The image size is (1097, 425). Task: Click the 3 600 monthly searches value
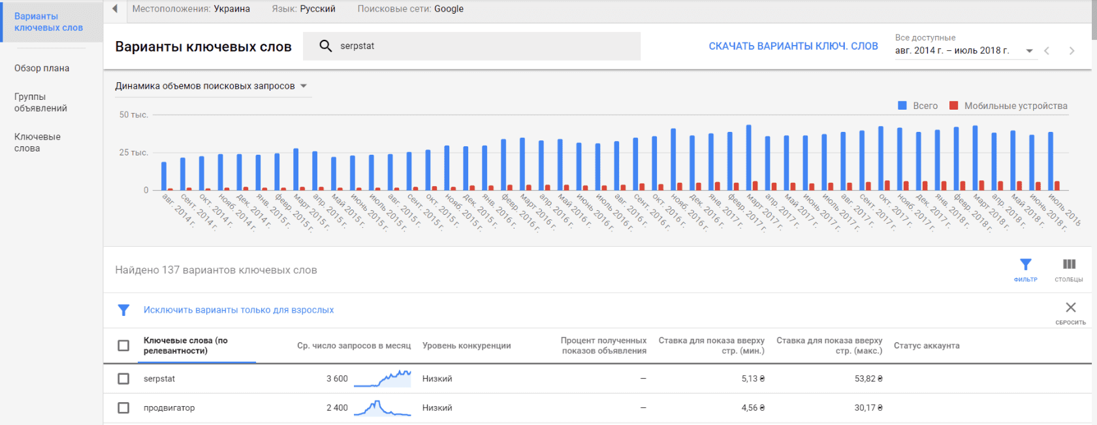coord(337,379)
